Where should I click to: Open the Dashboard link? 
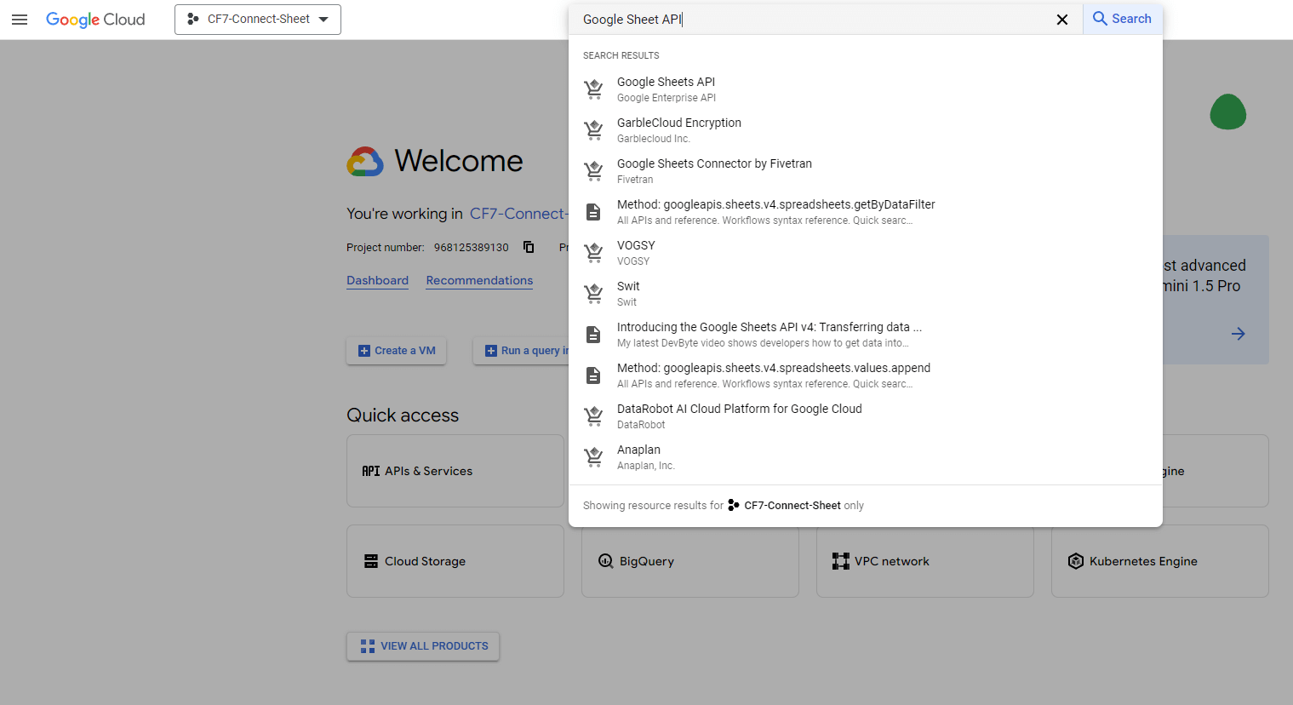(x=377, y=280)
